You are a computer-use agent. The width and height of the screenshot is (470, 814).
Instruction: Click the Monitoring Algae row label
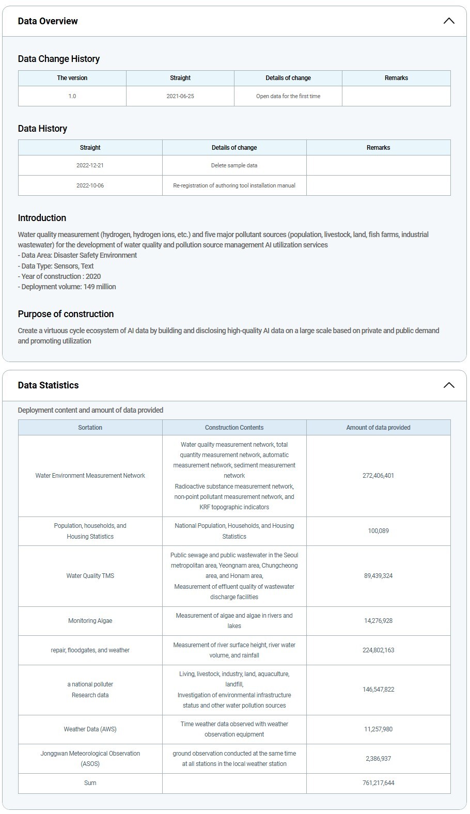pyautogui.click(x=90, y=621)
